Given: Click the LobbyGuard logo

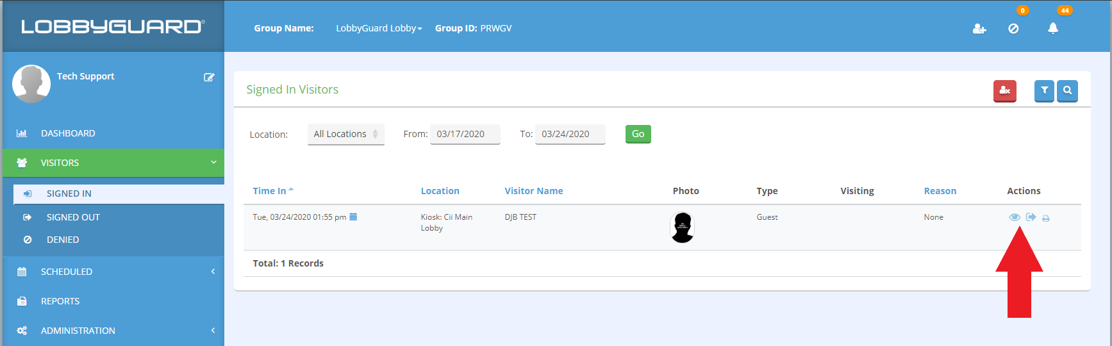Looking at the screenshot, I should coord(113,26).
